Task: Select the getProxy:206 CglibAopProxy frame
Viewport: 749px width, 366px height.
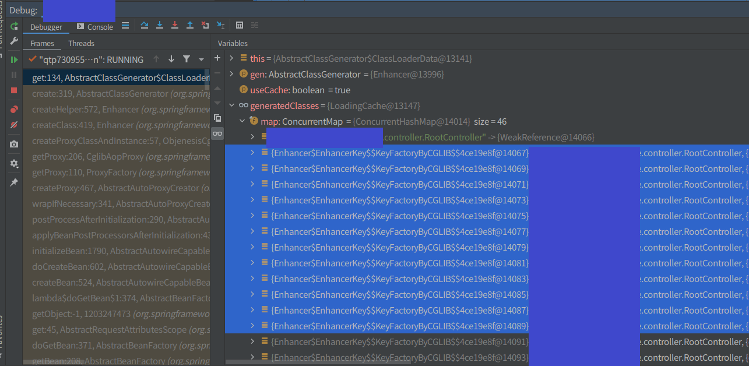Action: pyautogui.click(x=116, y=157)
